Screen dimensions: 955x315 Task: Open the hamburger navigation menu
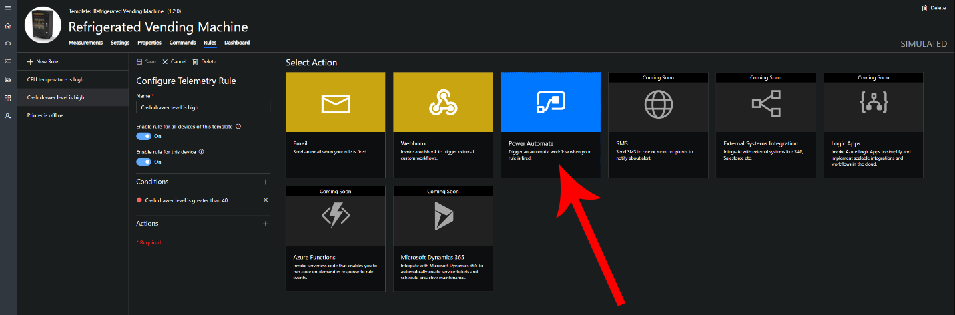pyautogui.click(x=8, y=7)
